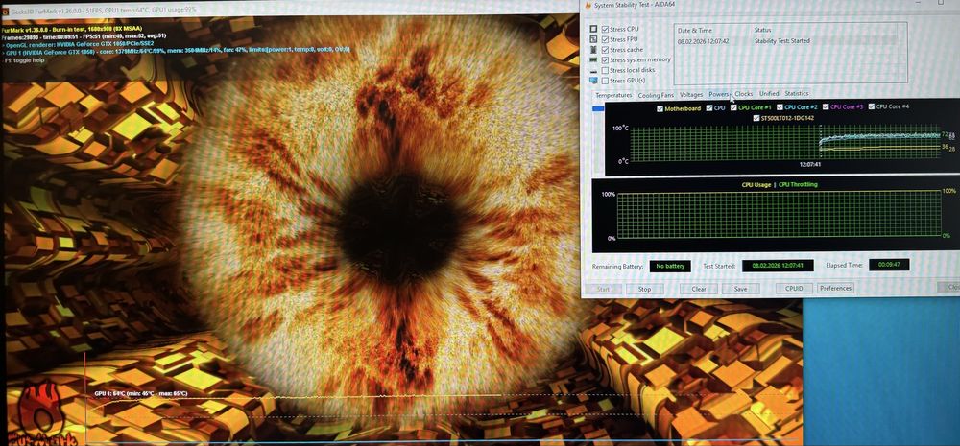This screenshot has height=446, width=960.
Task: Click the Test Started date value
Action: click(778, 266)
